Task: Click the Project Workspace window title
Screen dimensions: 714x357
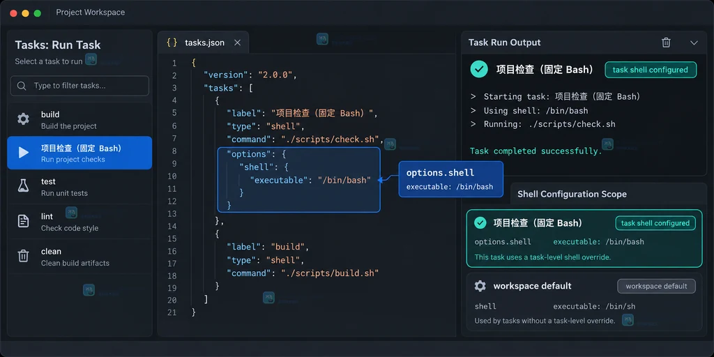Action: click(90, 13)
